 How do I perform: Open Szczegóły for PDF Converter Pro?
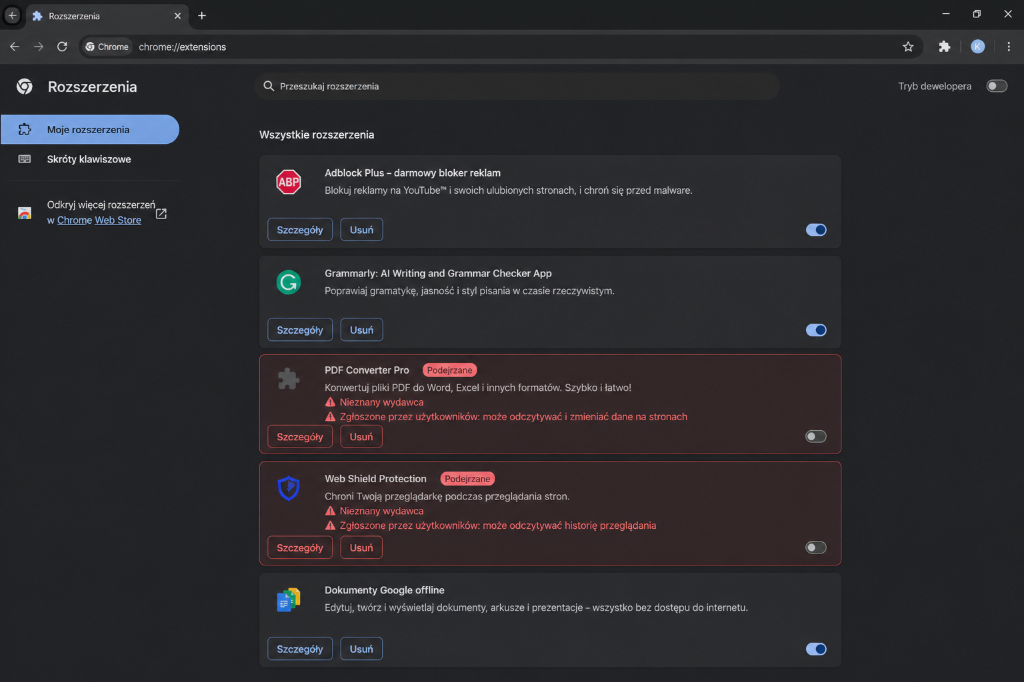300,437
